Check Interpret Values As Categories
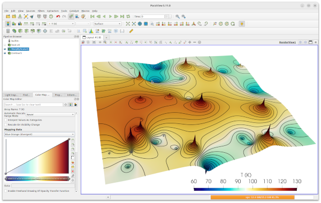This screenshot has width=321, height=203. click(x=6, y=120)
